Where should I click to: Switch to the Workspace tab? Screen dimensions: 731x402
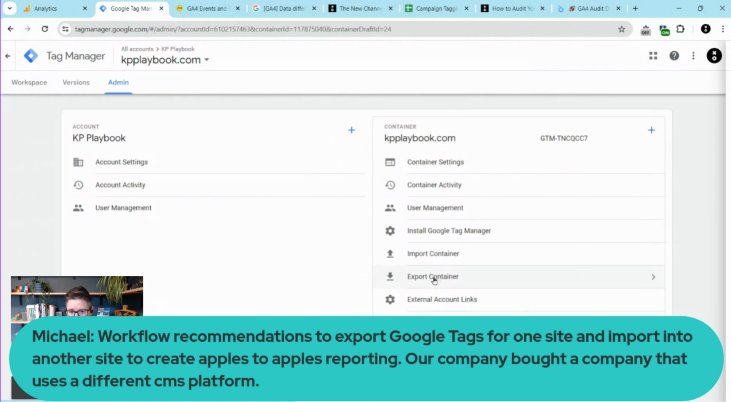point(29,83)
